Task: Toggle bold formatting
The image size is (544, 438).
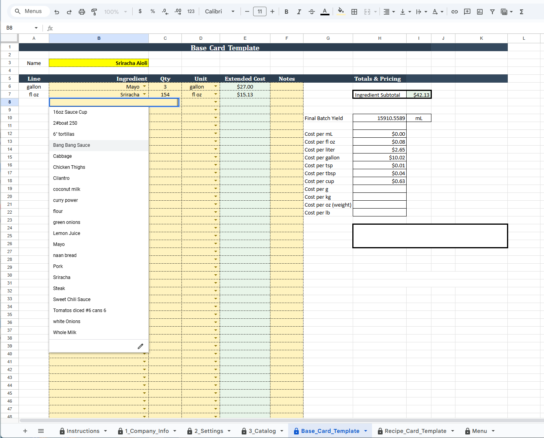Action: pyautogui.click(x=287, y=12)
